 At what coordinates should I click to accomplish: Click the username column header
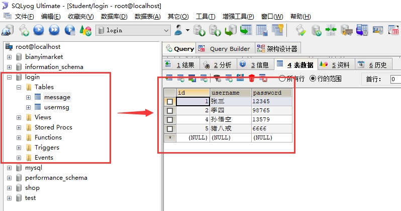(231, 93)
